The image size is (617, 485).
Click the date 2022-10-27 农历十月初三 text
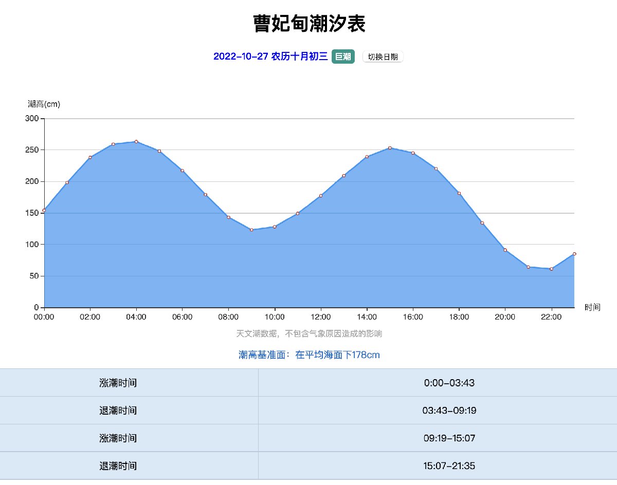tap(270, 57)
